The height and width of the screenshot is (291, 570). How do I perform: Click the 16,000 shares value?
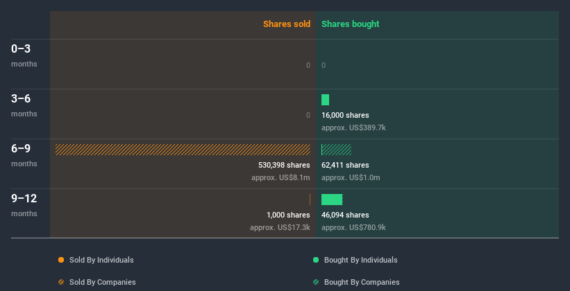(x=345, y=115)
